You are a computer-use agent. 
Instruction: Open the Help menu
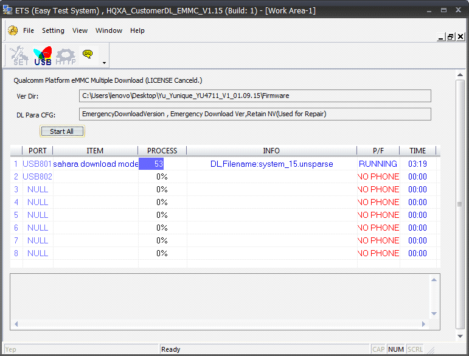point(137,30)
